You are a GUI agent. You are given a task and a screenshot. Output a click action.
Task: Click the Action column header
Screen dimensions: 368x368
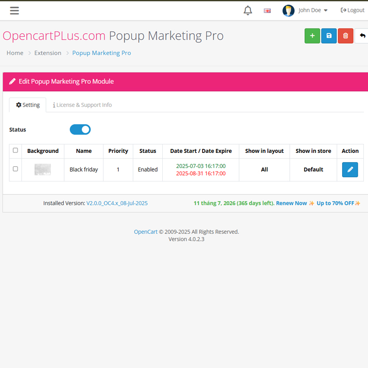point(350,151)
